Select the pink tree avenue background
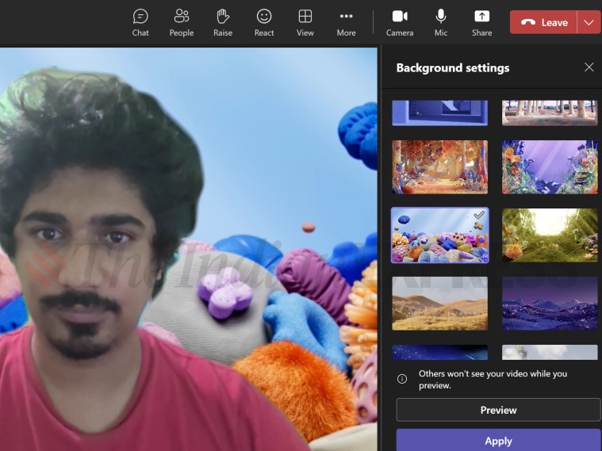Image resolution: width=602 pixels, height=451 pixels. click(550, 113)
